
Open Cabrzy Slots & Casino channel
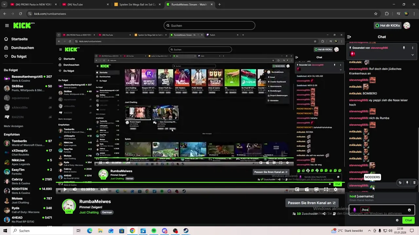coord(28,181)
